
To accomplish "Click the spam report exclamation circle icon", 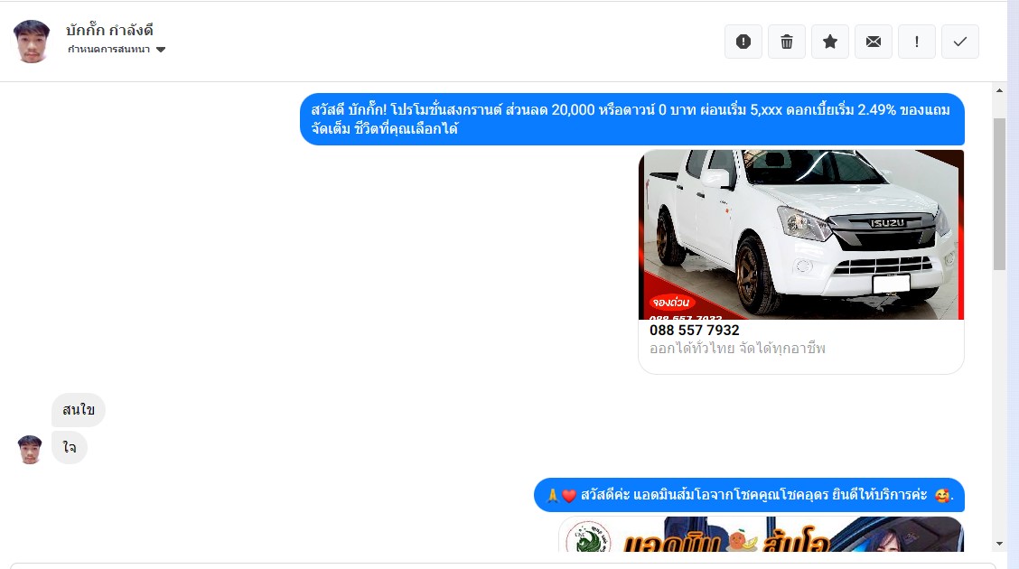I will point(743,42).
